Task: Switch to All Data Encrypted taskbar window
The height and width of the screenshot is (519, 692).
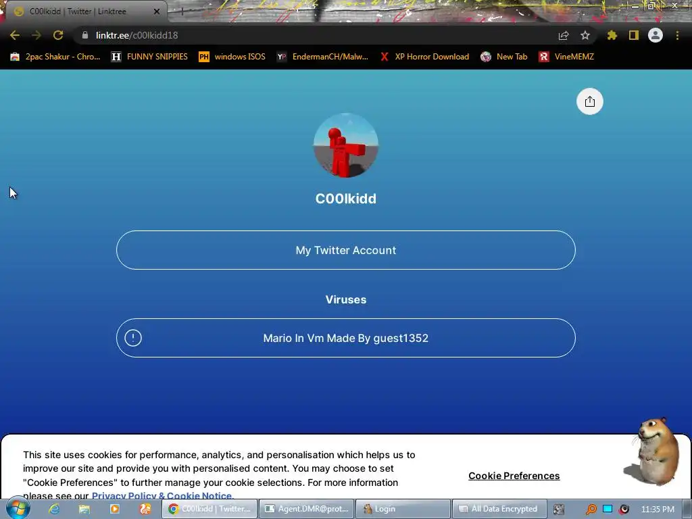Action: (x=499, y=509)
